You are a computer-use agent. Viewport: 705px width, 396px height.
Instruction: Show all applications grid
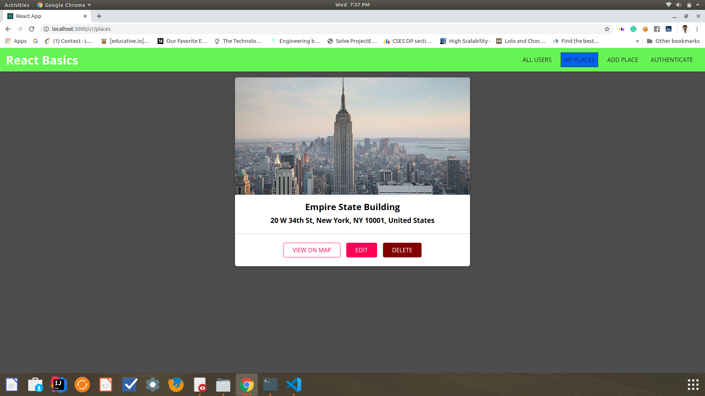click(693, 385)
